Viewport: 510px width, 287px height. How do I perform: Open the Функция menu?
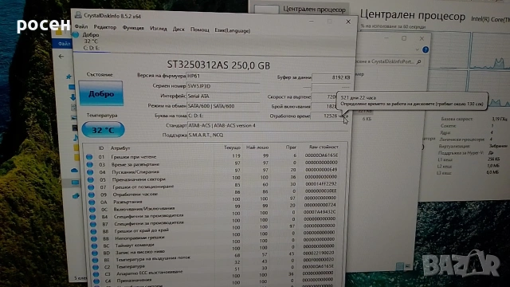[x=133, y=28]
